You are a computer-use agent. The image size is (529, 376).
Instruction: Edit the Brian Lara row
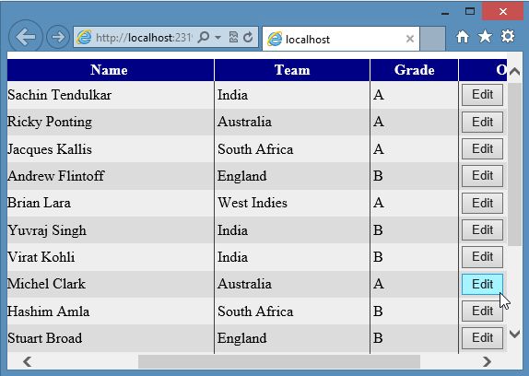[x=482, y=203]
